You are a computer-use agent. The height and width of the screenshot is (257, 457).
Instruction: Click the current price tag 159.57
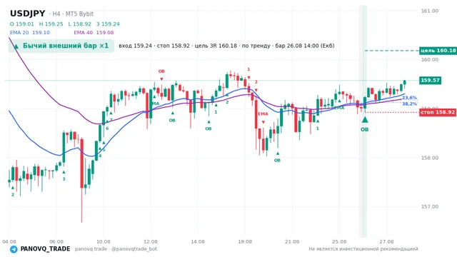[430, 80]
